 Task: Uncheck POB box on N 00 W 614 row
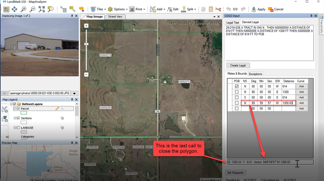(237, 86)
